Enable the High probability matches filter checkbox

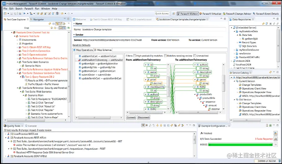coord(134,56)
